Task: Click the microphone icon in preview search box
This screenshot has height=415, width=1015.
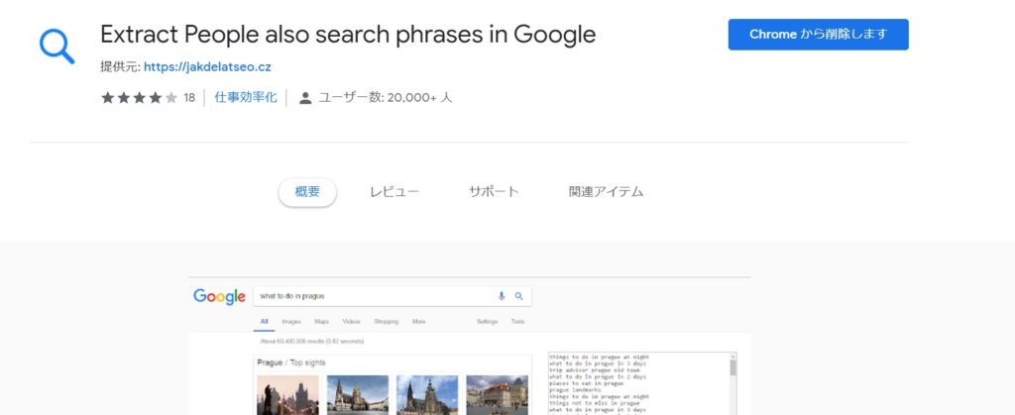Action: tap(501, 296)
